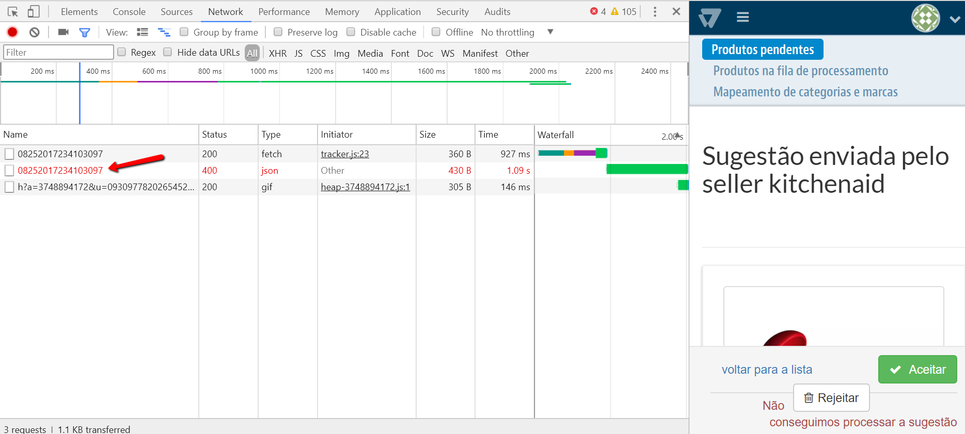
Task: Toggle the network filter funnel icon
Action: click(x=85, y=32)
